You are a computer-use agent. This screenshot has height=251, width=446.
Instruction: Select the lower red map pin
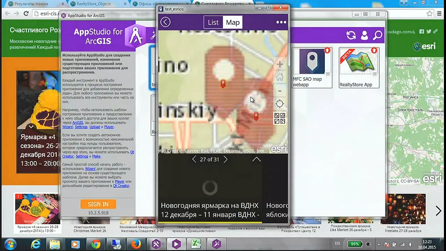(x=256, y=116)
